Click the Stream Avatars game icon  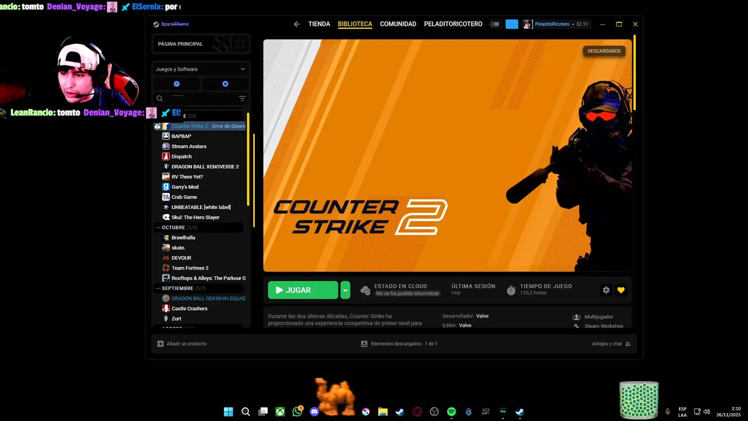tap(166, 146)
